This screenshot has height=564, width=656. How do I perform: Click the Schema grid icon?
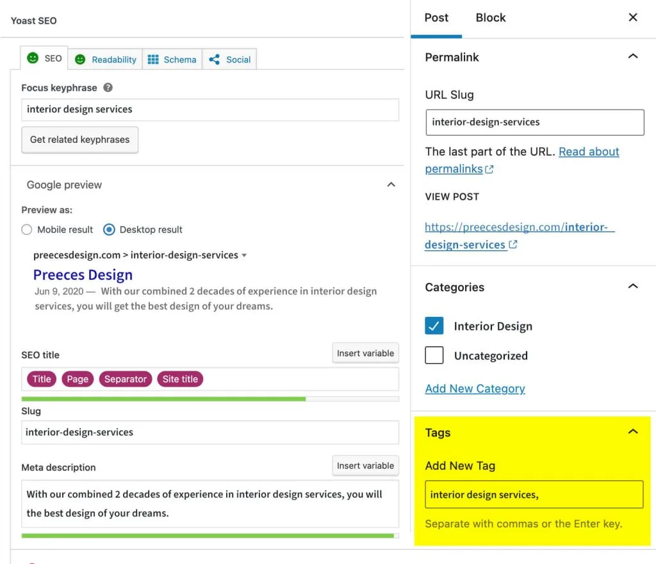(153, 60)
